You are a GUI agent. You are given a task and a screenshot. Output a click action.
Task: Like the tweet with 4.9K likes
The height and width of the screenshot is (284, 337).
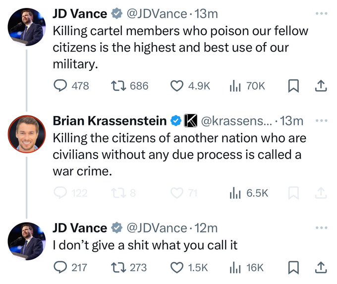[x=177, y=86]
